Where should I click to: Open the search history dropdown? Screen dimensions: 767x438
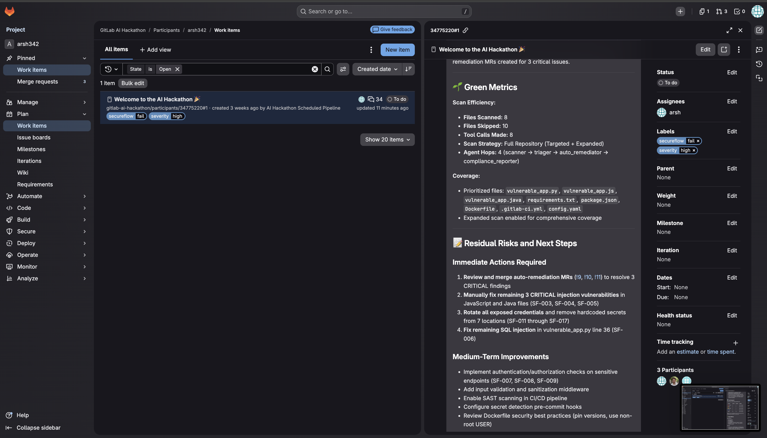pyautogui.click(x=111, y=69)
